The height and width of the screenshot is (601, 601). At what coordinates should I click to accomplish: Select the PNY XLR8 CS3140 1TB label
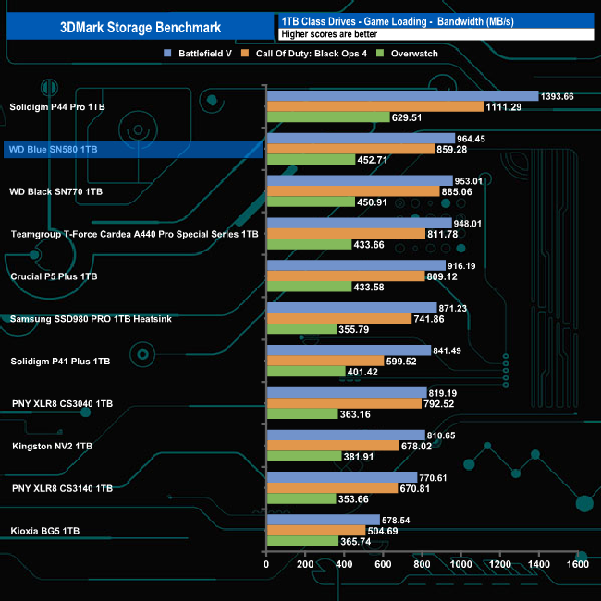pyautogui.click(x=63, y=488)
